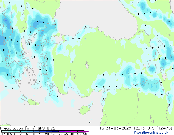Click the 'GFS 0.25' model label
Image resolution: width=174 pixels, height=135 pixels.
pos(46,128)
